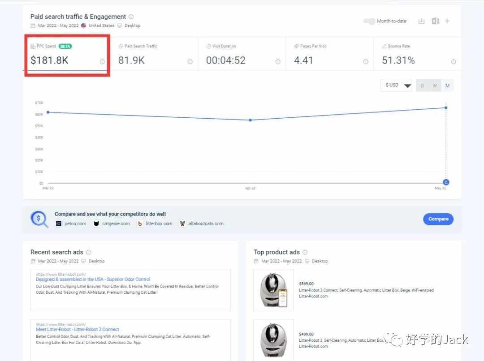The image size is (484, 361).
Task: Add widget with the plus icon
Action: coord(447,21)
